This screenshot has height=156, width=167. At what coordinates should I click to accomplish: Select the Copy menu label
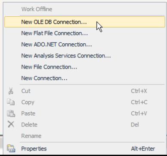point(28,102)
